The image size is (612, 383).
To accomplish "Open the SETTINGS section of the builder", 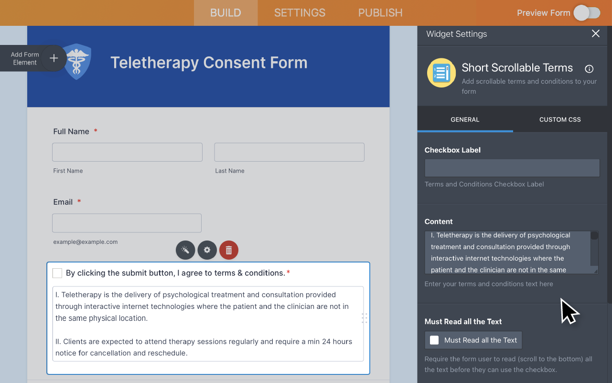I will click(300, 13).
